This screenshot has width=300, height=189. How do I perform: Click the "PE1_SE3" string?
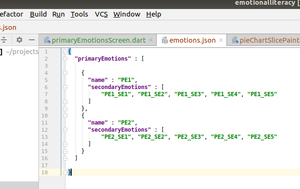(x=189, y=94)
